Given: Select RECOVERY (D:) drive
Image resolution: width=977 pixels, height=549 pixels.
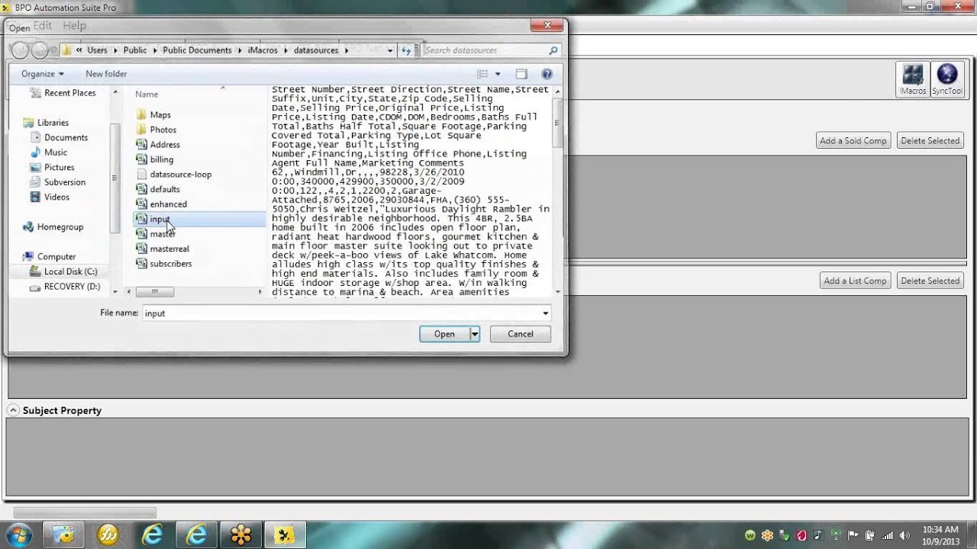Looking at the screenshot, I should pos(72,287).
